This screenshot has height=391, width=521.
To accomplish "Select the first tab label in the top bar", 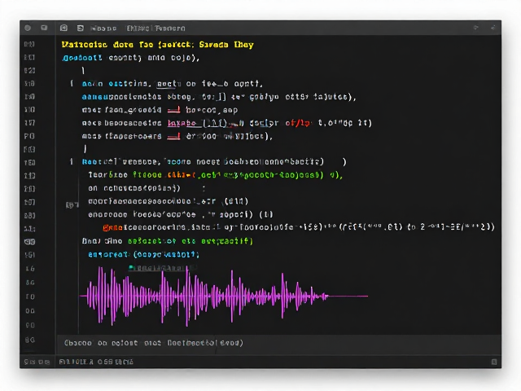I will (103, 29).
